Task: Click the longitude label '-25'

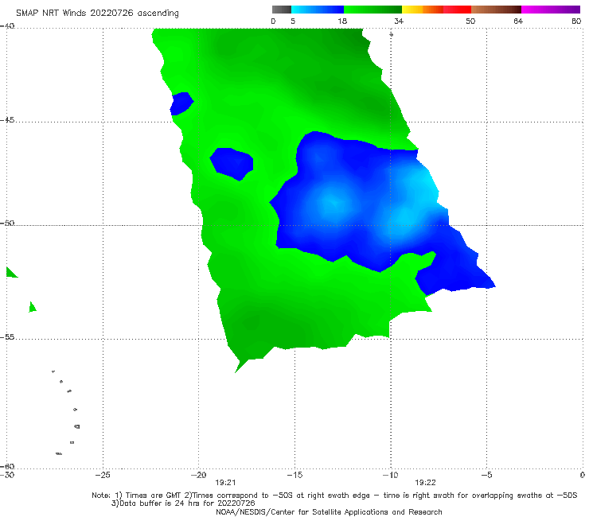Action: pyautogui.click(x=103, y=475)
